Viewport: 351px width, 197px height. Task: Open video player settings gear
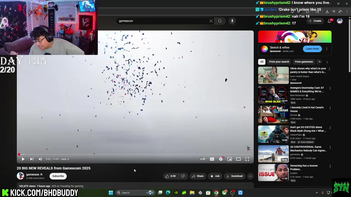point(221,159)
